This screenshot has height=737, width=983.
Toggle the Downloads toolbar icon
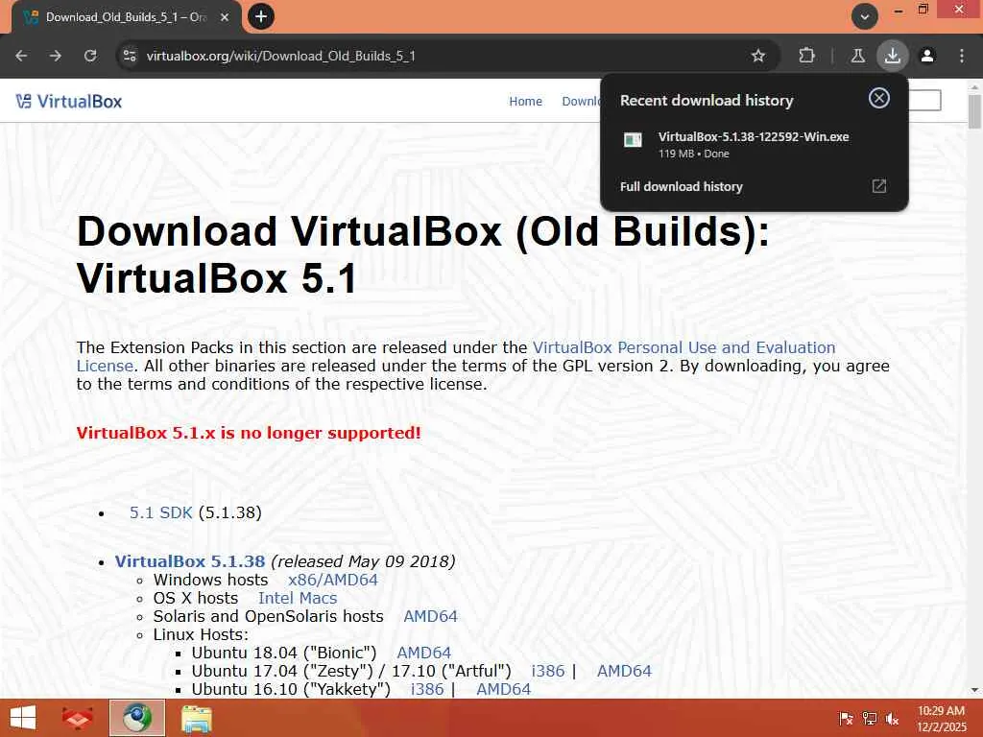point(892,56)
